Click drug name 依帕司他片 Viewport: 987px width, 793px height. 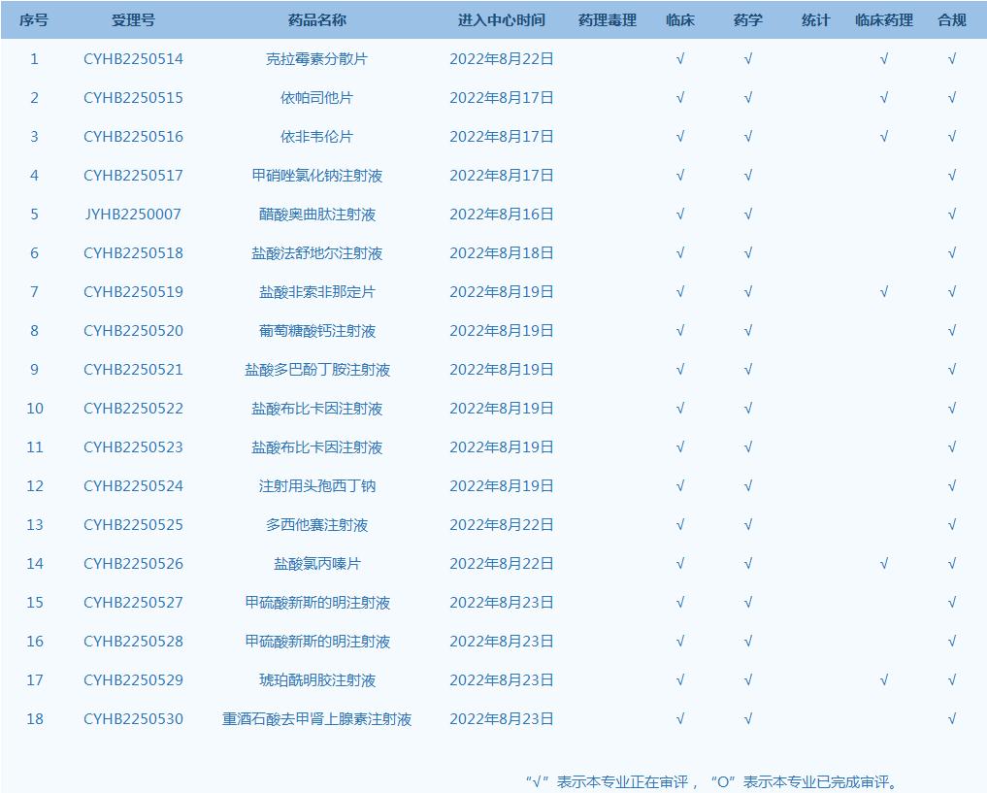point(316,98)
